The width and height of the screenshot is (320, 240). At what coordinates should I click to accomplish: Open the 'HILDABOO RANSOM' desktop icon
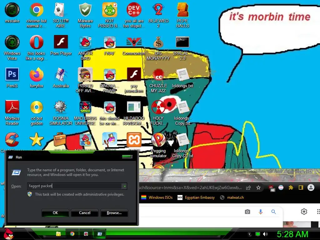pyautogui.click(x=134, y=112)
